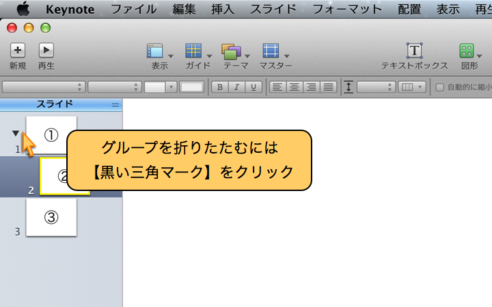
Task: Open the font family popup
Action: tap(44, 87)
